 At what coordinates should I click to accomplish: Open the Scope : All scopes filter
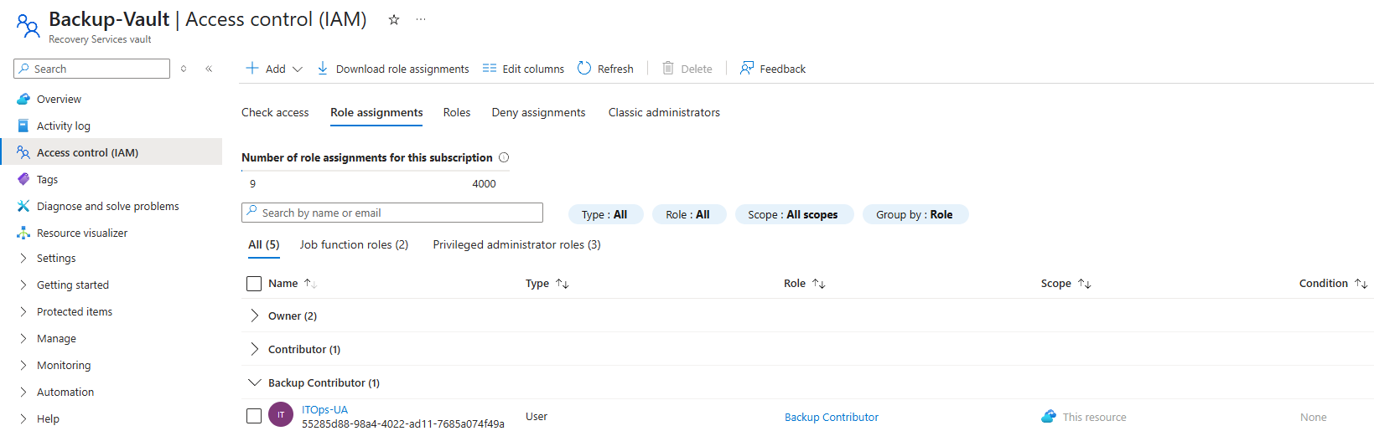coord(793,214)
